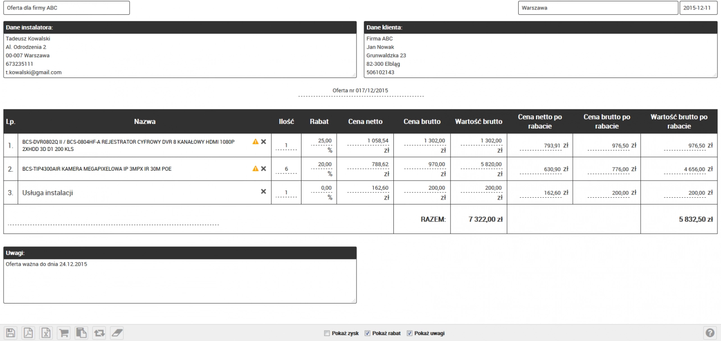
Task: Edit the offer title field 'Oferta dla firmy ABC'
Action: (x=67, y=8)
